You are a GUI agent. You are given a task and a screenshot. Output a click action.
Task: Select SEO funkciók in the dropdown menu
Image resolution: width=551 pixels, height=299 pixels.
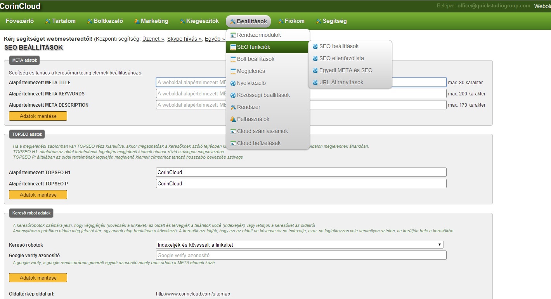268,47
